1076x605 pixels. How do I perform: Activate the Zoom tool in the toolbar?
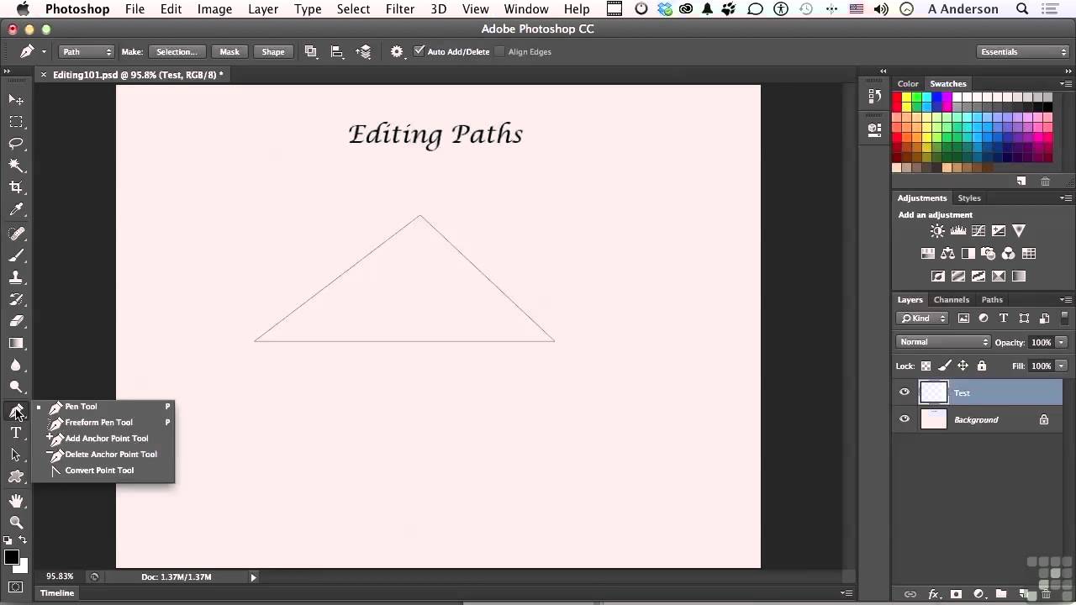pyautogui.click(x=17, y=522)
